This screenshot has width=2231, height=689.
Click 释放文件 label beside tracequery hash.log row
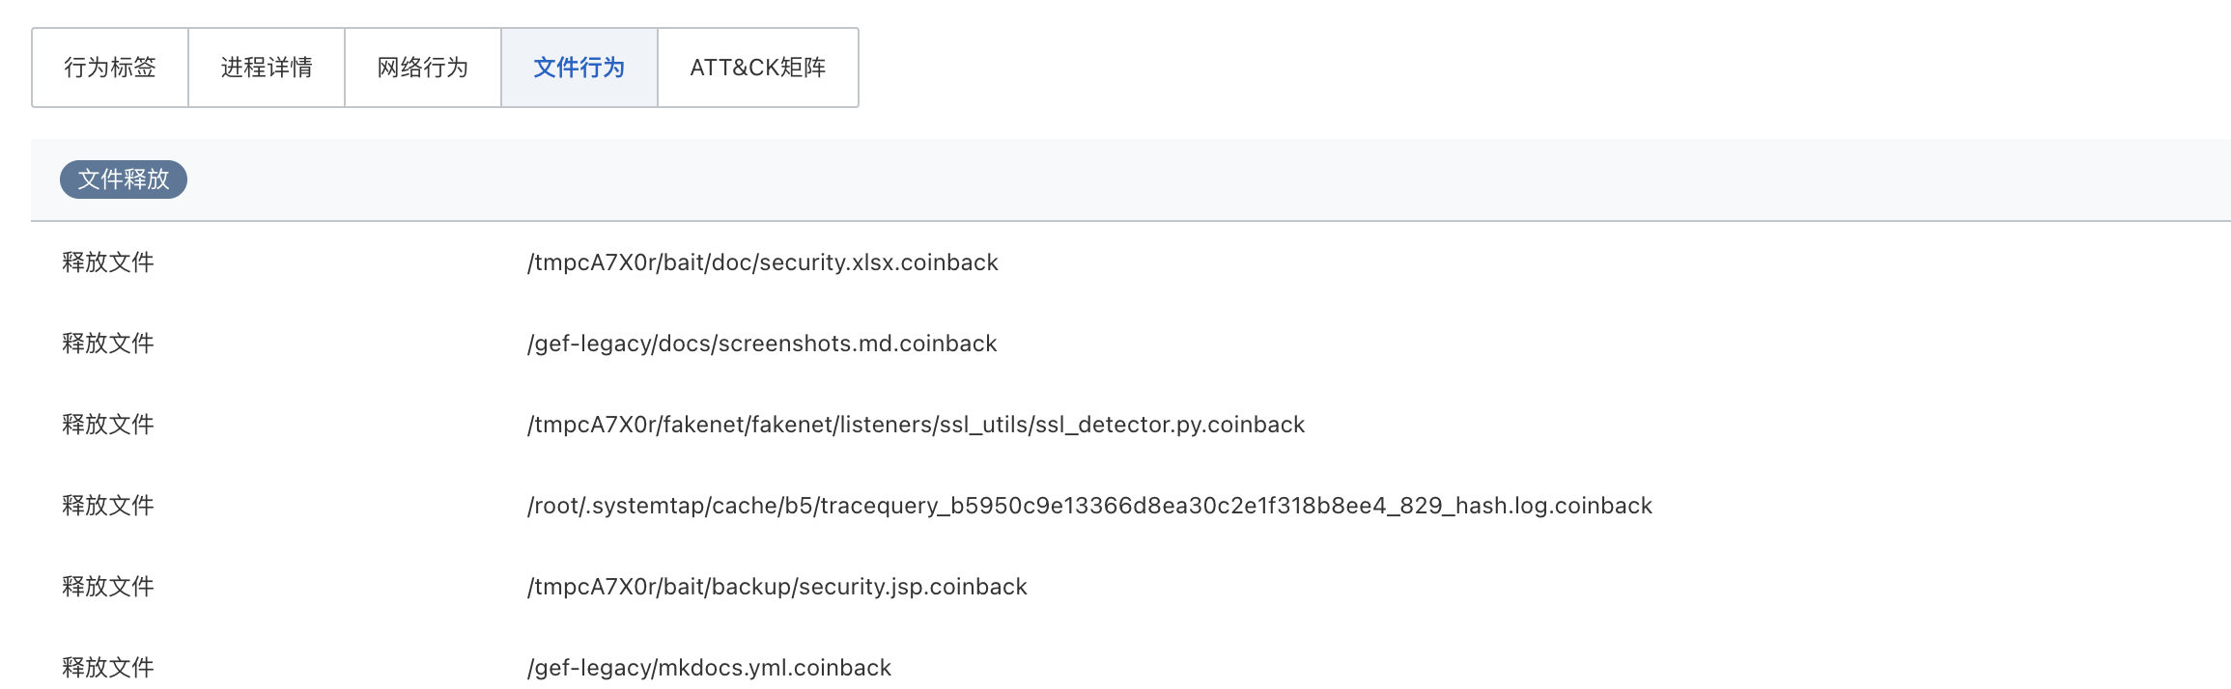coord(108,506)
